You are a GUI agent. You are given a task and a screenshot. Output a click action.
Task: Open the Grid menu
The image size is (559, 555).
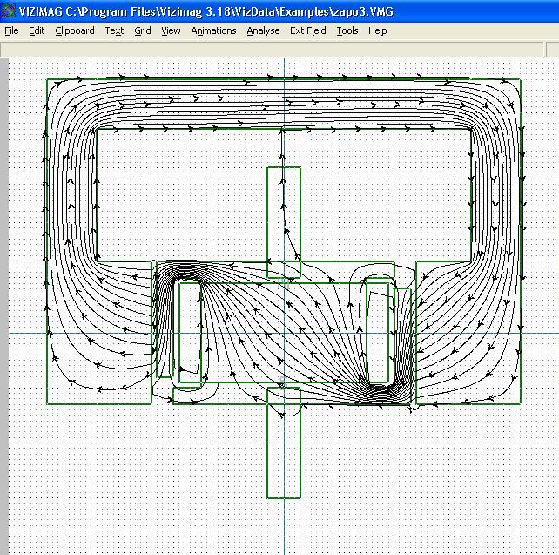click(x=143, y=30)
